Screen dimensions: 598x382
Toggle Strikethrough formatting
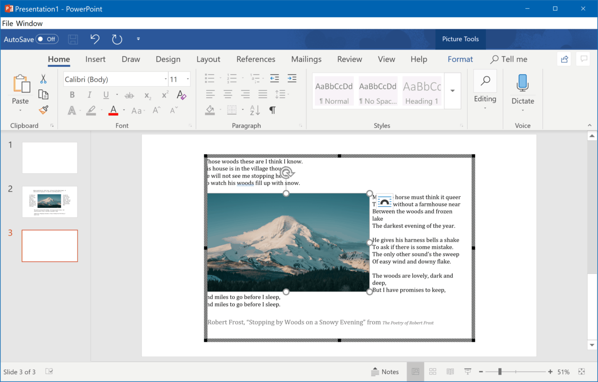click(x=129, y=95)
